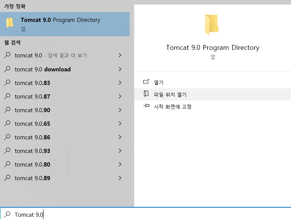The width and height of the screenshot is (291, 219).
Task: Click search icon next to 'tomcat 9.0.83'
Action: [7, 83]
